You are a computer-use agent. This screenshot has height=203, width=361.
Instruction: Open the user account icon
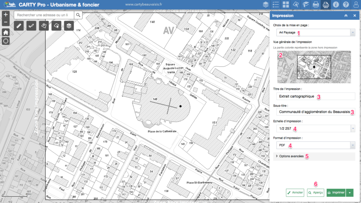[x=356, y=5]
